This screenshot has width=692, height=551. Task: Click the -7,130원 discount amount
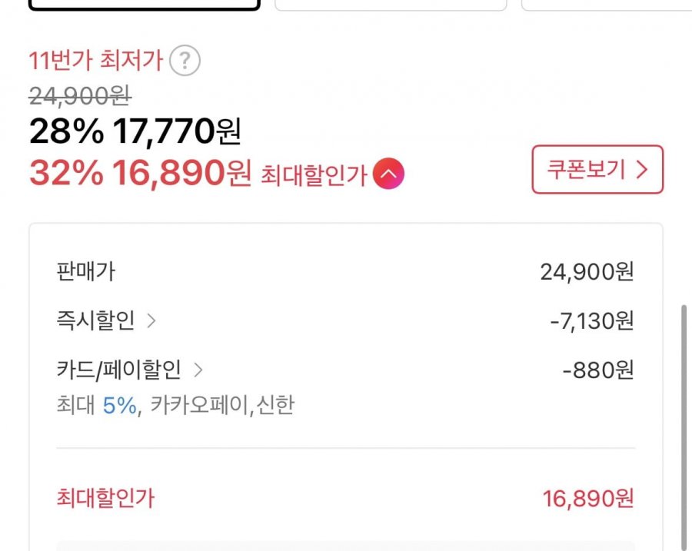pyautogui.click(x=592, y=321)
